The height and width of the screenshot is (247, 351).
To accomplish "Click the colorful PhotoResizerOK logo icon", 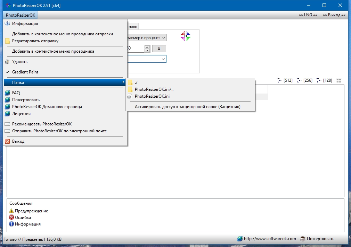I will (x=186, y=36).
